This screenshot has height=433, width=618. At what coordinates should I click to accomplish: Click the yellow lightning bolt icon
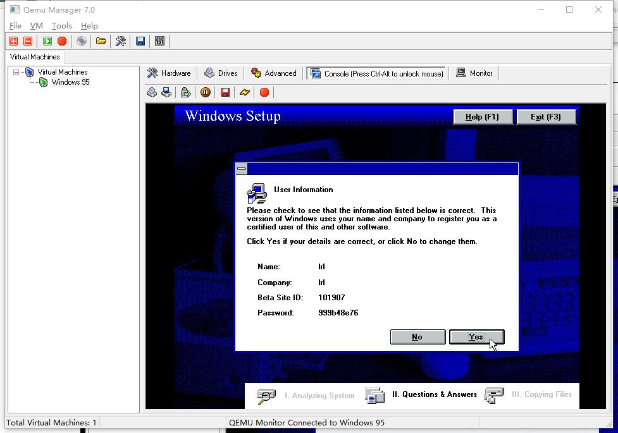coord(245,92)
